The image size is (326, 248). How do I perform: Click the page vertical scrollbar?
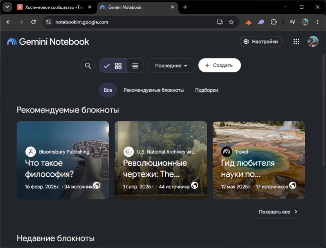click(x=324, y=110)
